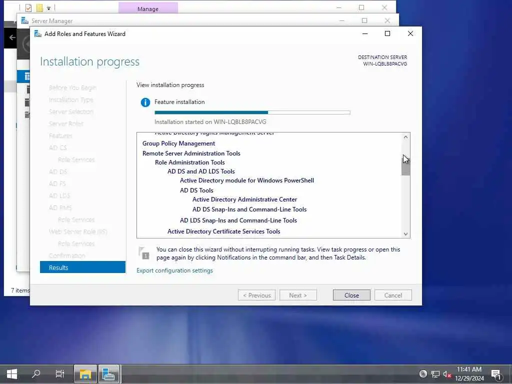The image size is (512, 384).
Task: Select the Results step in wizard sidebar
Action: point(82,267)
